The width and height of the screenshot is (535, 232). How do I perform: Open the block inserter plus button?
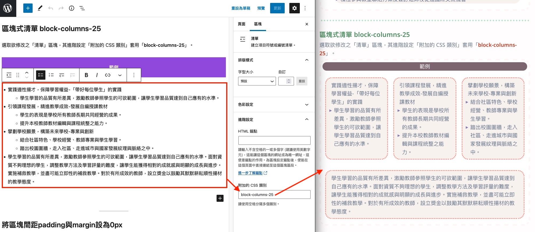tap(28, 8)
